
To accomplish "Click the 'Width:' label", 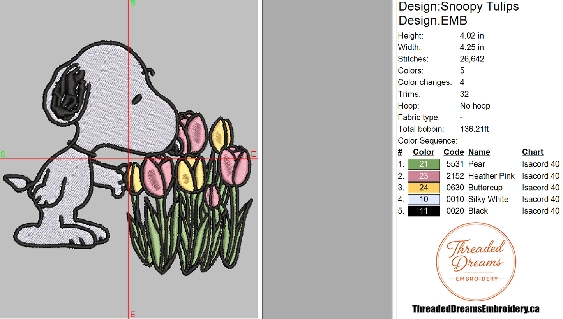I will [x=409, y=47].
